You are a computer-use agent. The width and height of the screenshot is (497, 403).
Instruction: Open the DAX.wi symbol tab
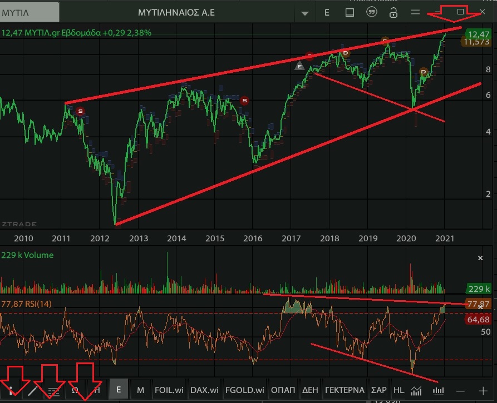pyautogui.click(x=204, y=390)
